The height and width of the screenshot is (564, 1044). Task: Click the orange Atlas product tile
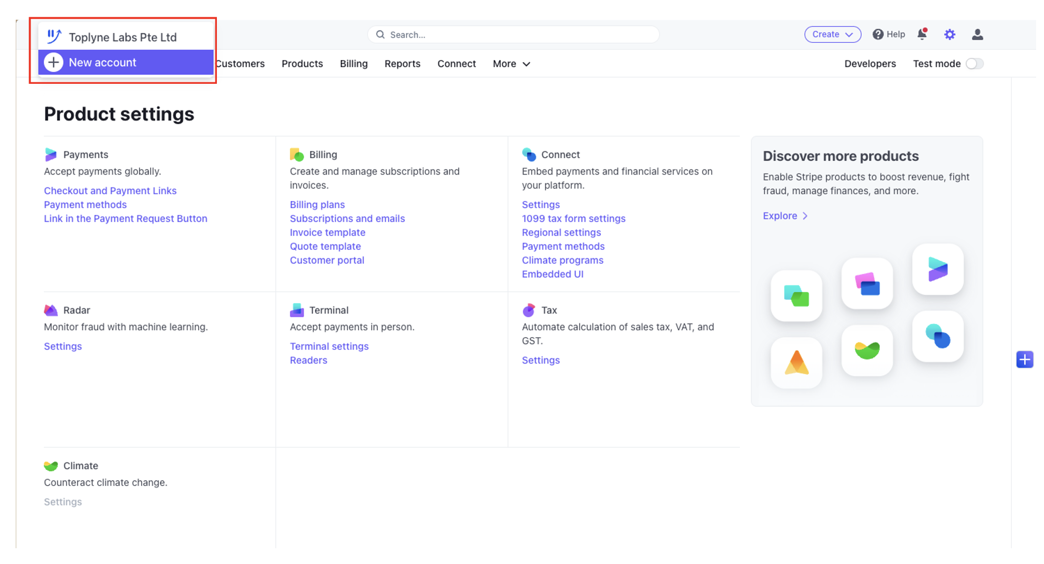point(796,363)
